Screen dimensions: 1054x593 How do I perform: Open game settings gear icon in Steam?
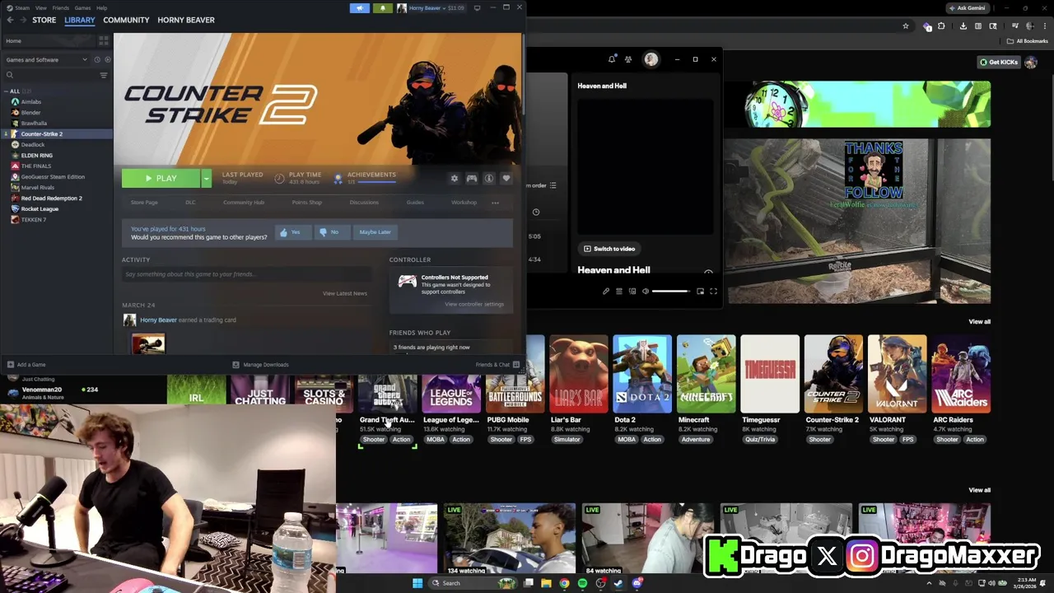click(x=454, y=179)
